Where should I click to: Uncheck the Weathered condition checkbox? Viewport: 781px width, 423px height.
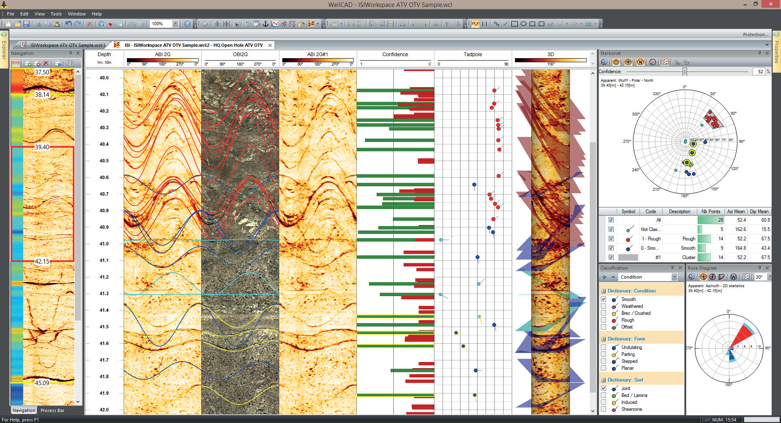point(604,306)
